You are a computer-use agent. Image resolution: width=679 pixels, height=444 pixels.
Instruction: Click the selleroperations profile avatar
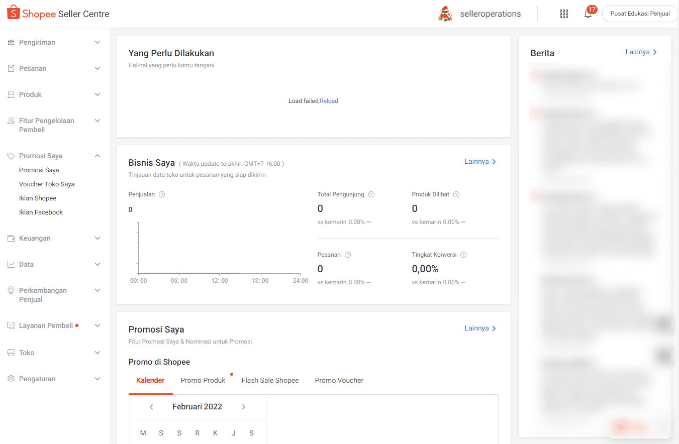point(445,14)
